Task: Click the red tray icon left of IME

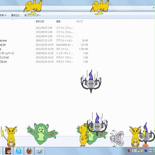Action: point(129,151)
